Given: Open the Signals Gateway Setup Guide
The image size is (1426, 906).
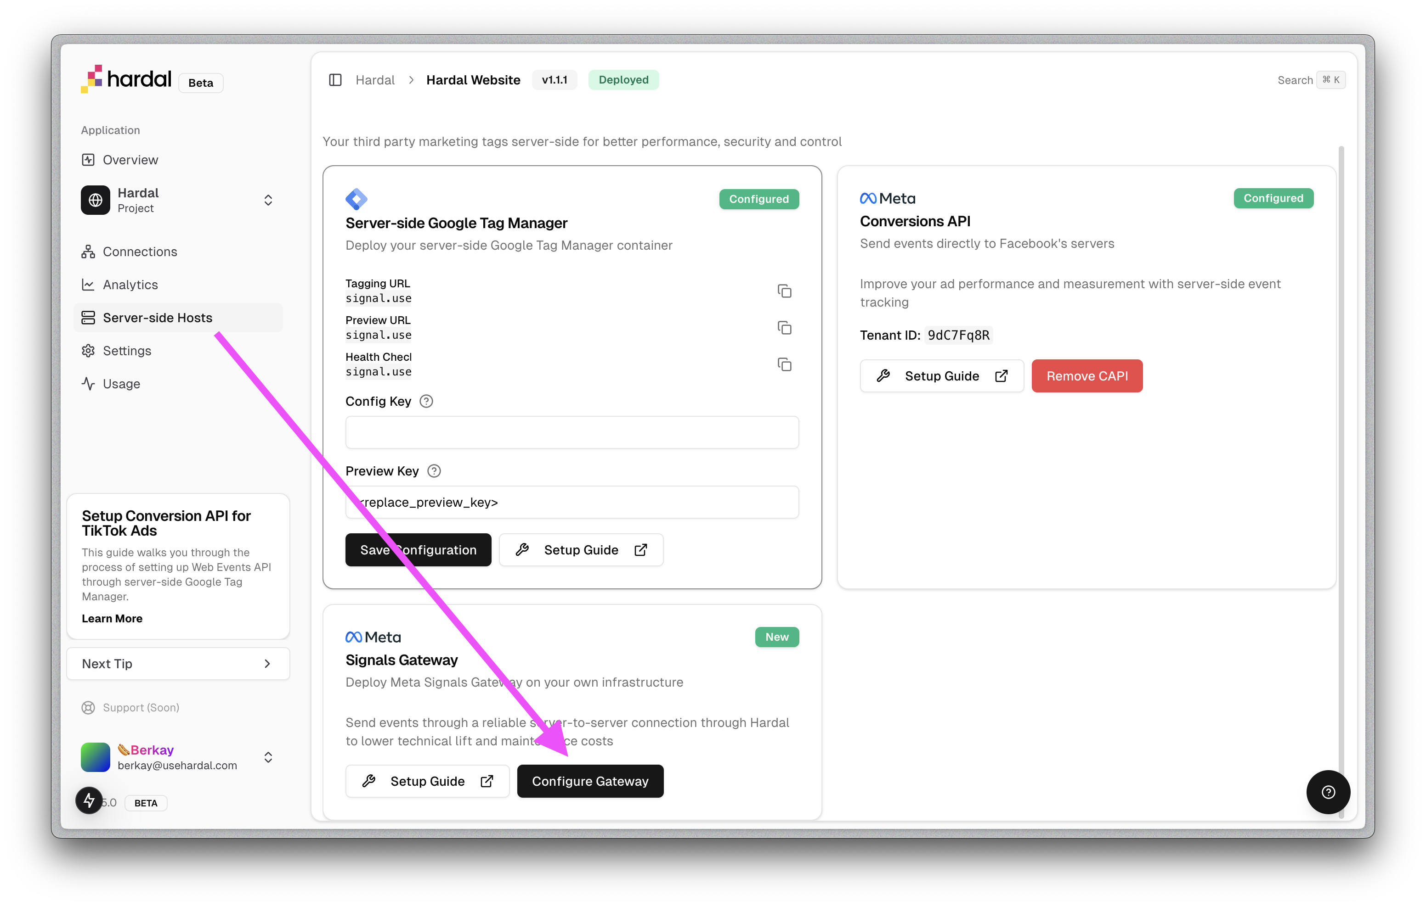Looking at the screenshot, I should click(x=427, y=781).
